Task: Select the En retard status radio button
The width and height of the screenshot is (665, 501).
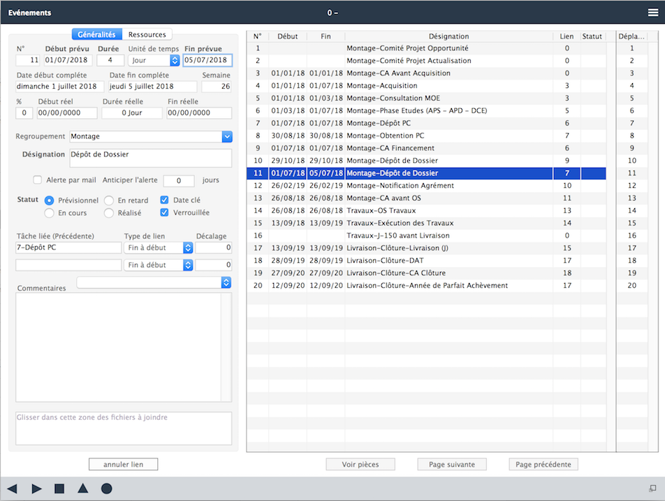Action: 109,201
